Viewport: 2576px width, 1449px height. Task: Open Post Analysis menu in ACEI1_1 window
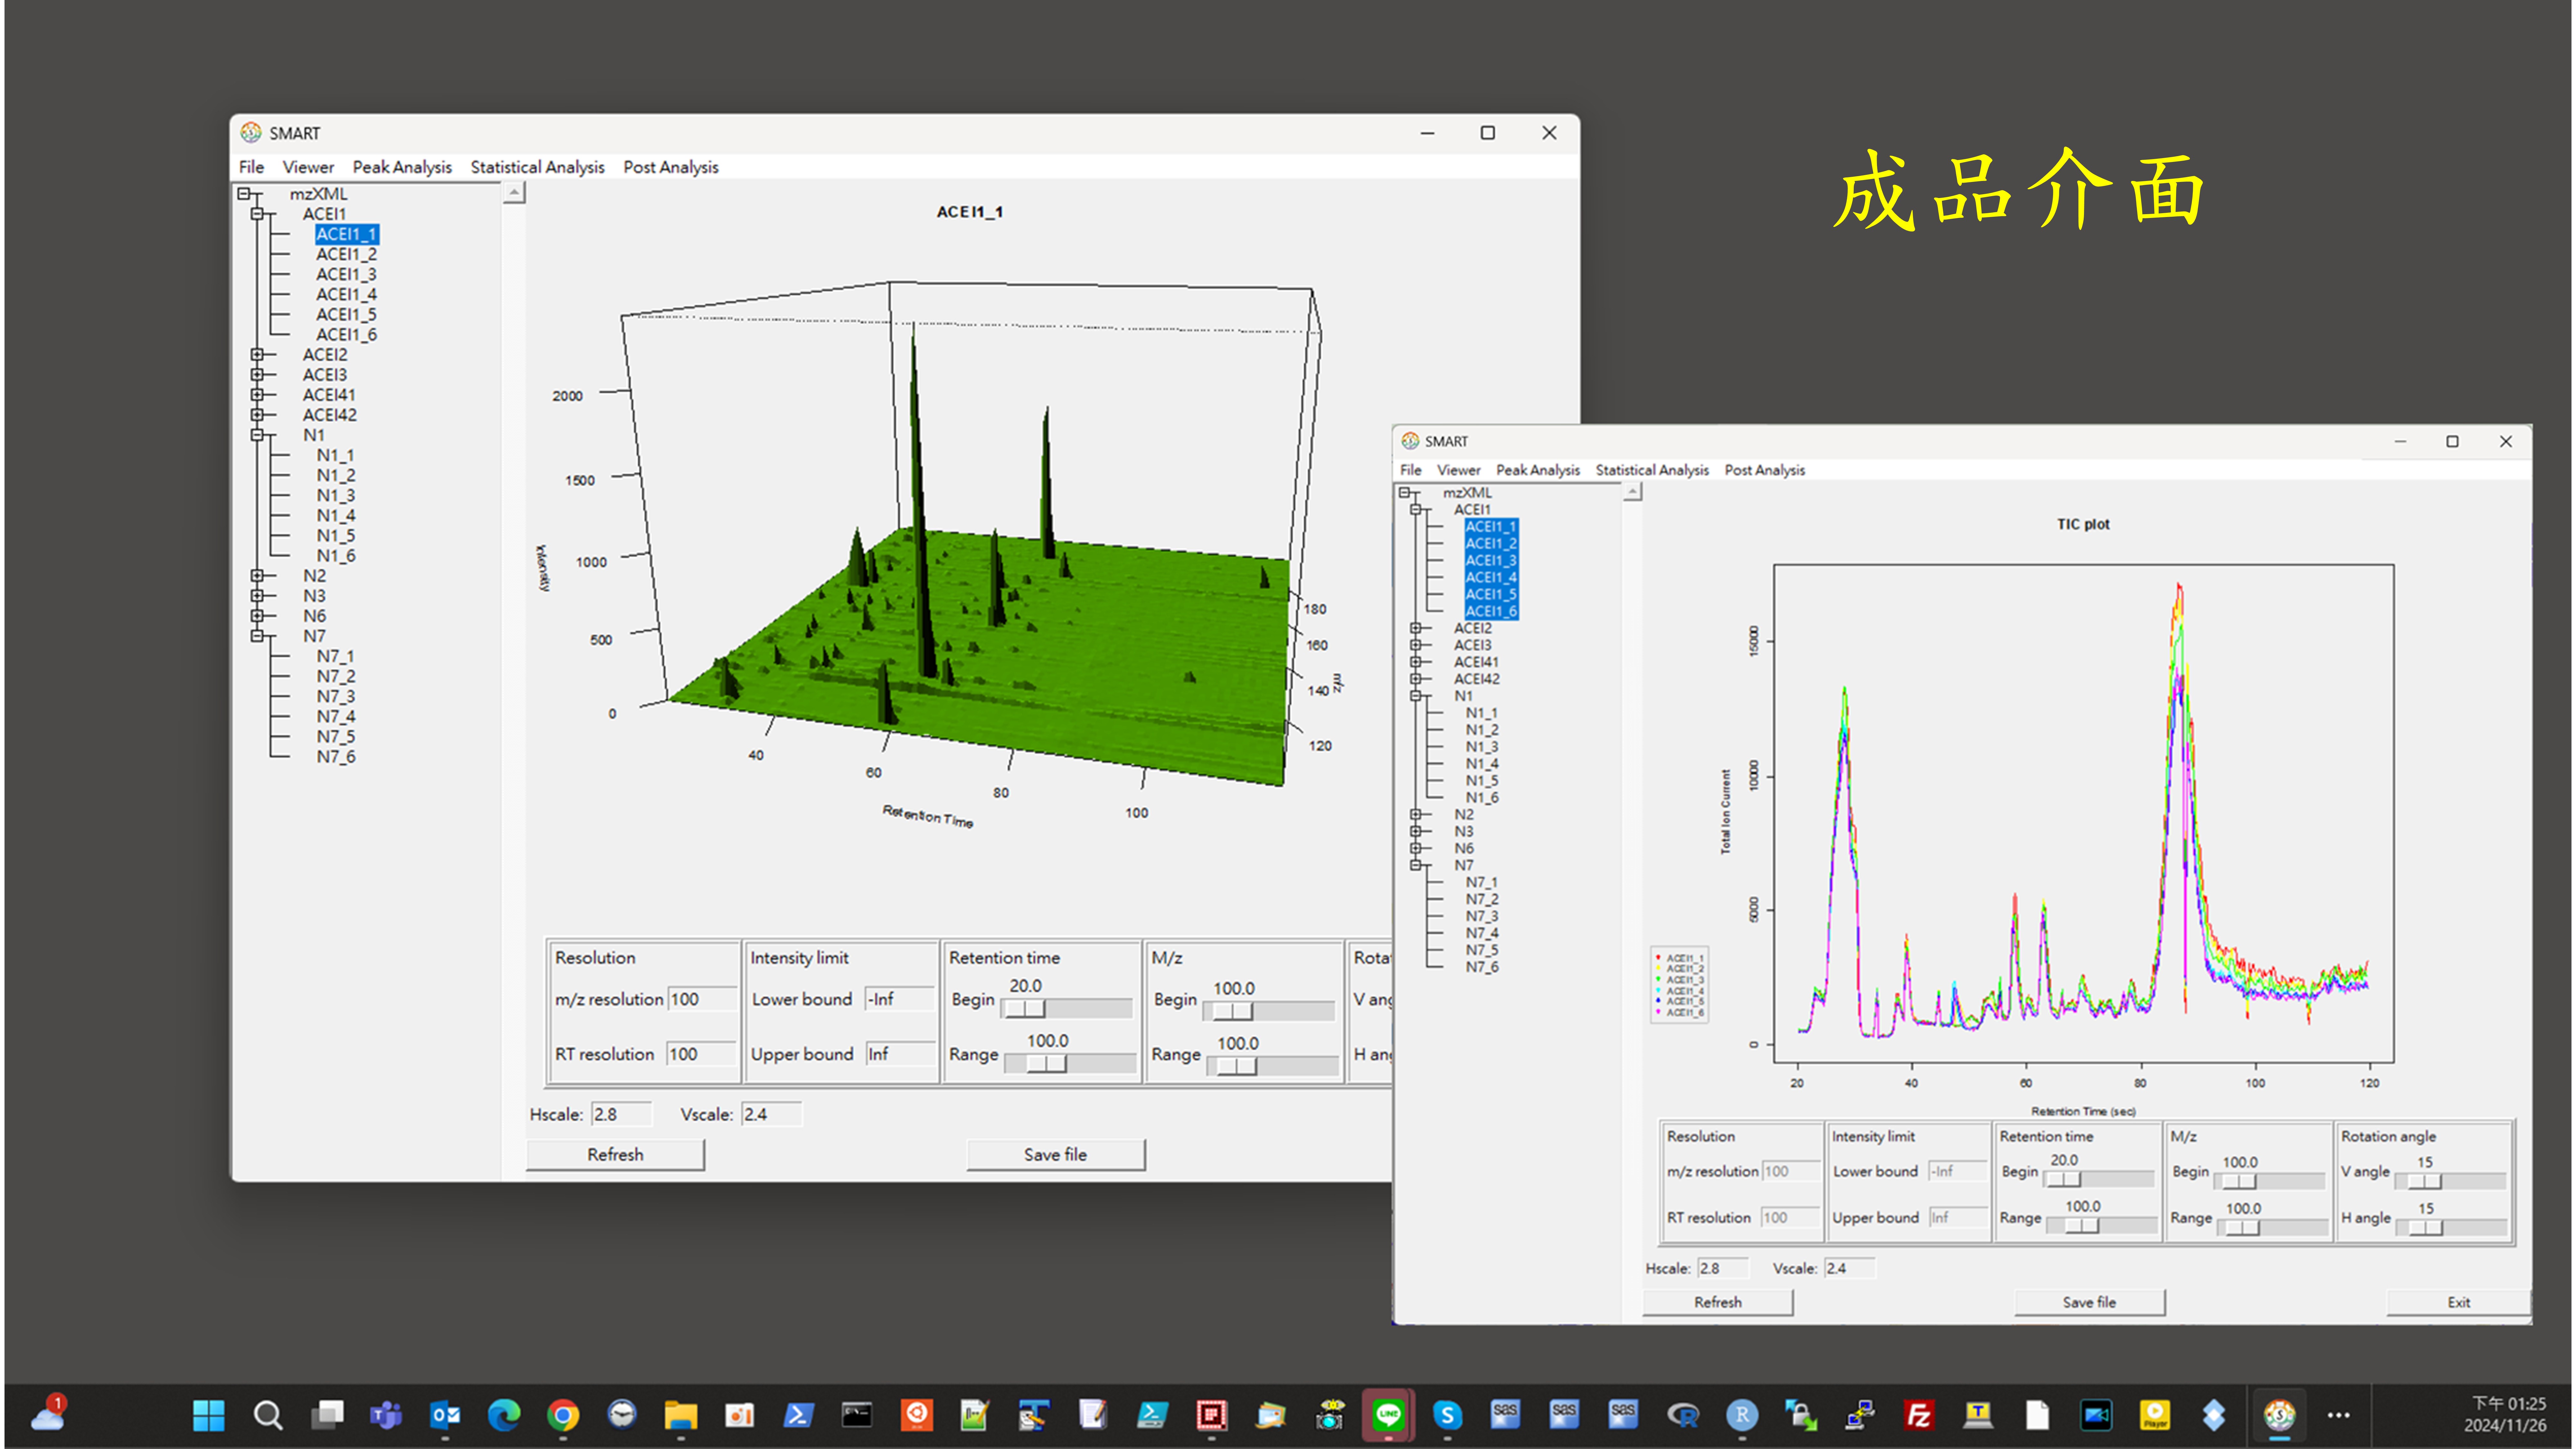(x=671, y=167)
